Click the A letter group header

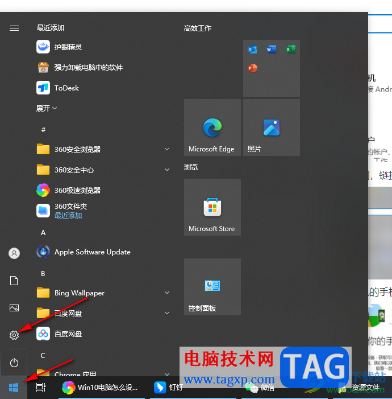point(43,233)
